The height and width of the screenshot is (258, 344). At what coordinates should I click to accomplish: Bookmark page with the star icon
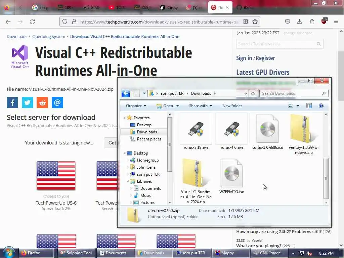(x=255, y=21)
